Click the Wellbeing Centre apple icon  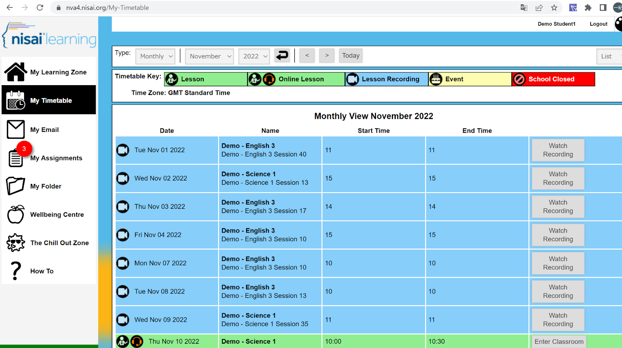point(16,215)
